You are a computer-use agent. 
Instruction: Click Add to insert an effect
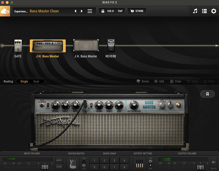pyautogui.click(x=159, y=81)
